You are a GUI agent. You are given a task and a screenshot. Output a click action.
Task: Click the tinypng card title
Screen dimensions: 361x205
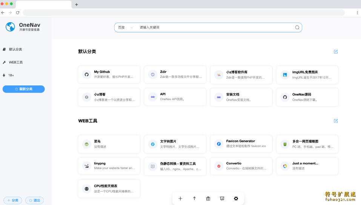[100, 164]
